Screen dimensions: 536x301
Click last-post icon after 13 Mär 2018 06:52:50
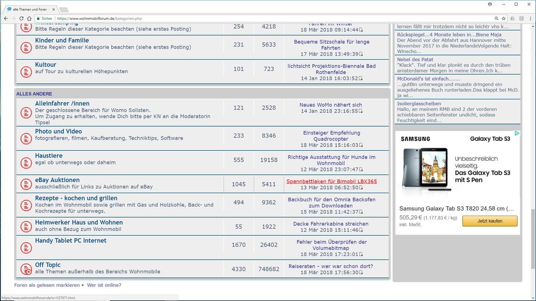click(x=361, y=187)
